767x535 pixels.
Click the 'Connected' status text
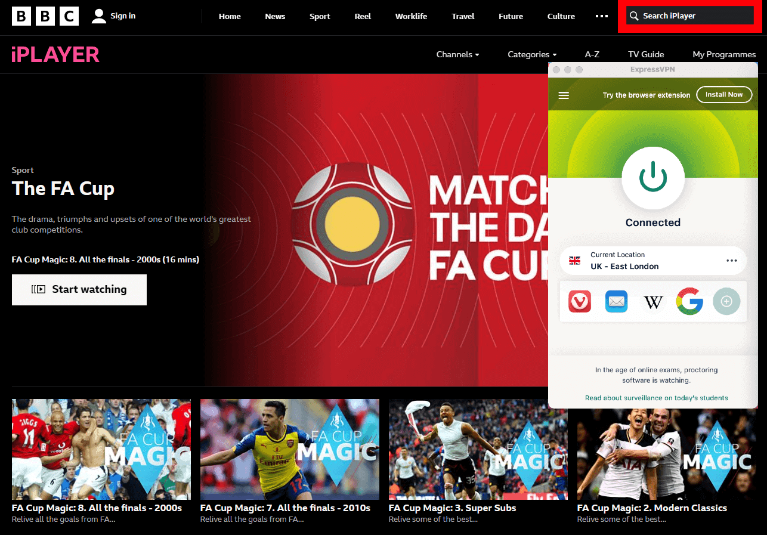tap(653, 222)
